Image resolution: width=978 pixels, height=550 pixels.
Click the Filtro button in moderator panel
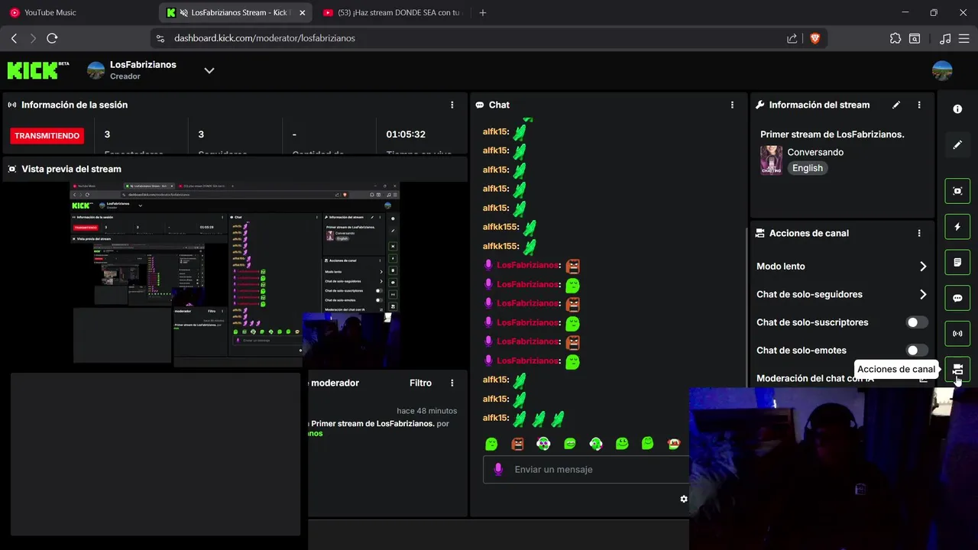coord(420,383)
